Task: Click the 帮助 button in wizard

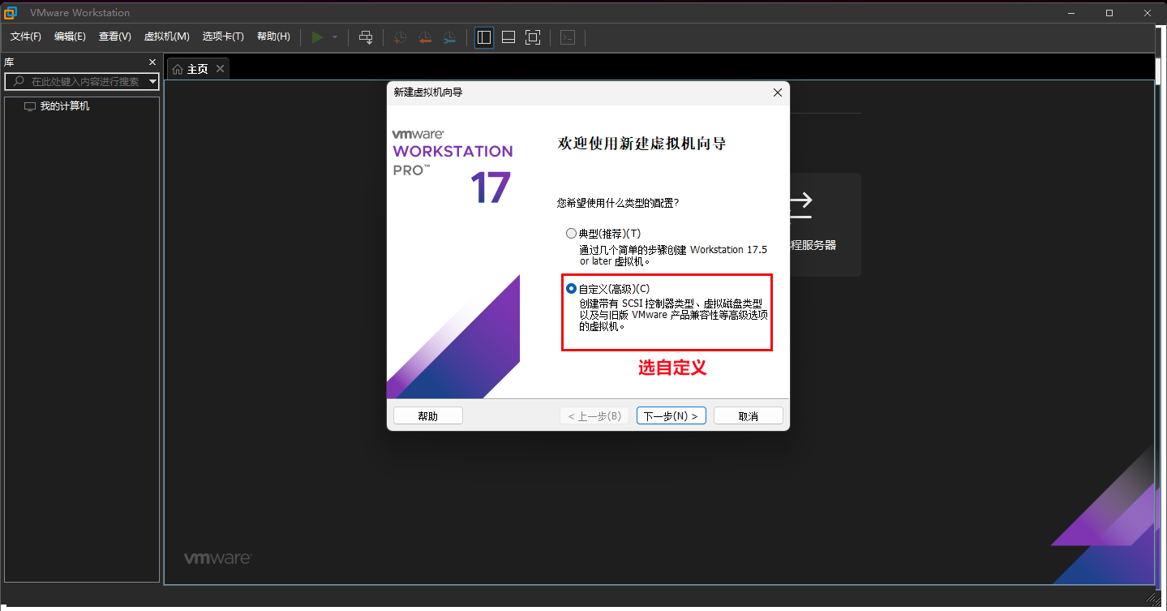Action: click(x=427, y=415)
